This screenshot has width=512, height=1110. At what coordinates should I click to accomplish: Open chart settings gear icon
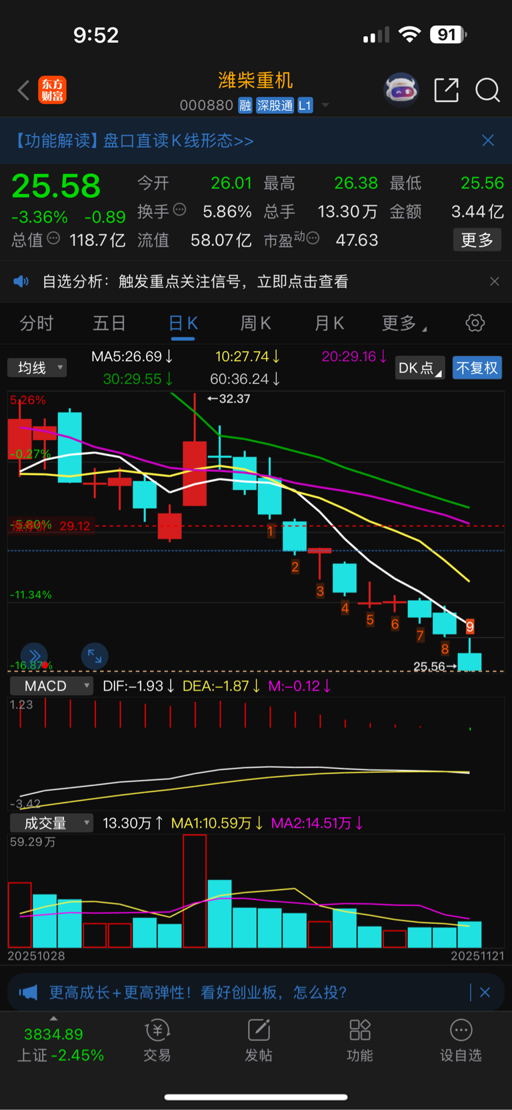[x=475, y=323]
